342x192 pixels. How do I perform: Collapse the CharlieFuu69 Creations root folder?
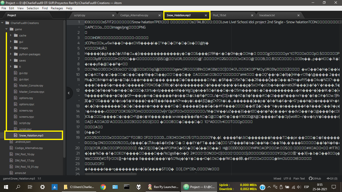click(2, 23)
